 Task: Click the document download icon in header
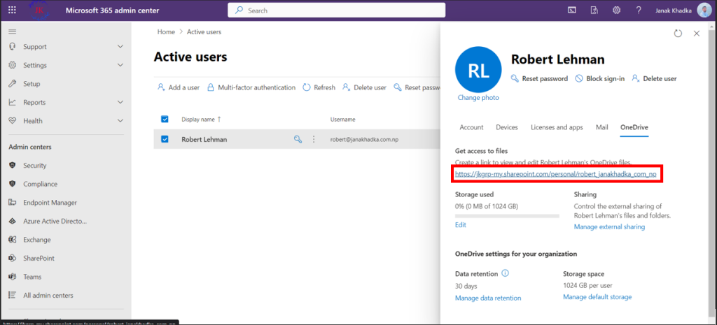point(594,10)
